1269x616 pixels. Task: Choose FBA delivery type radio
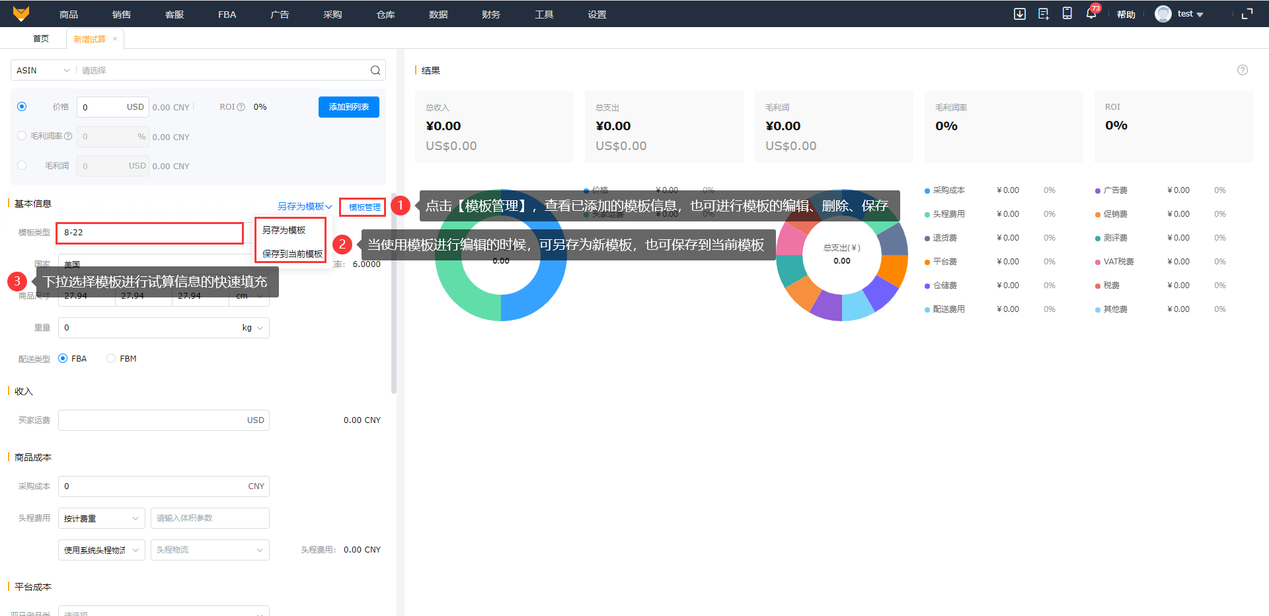(x=63, y=358)
